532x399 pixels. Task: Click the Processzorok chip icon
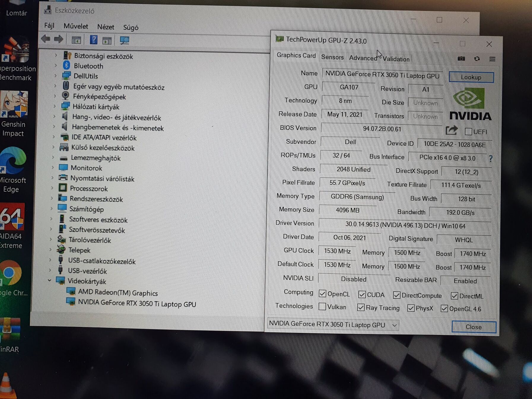coord(63,188)
